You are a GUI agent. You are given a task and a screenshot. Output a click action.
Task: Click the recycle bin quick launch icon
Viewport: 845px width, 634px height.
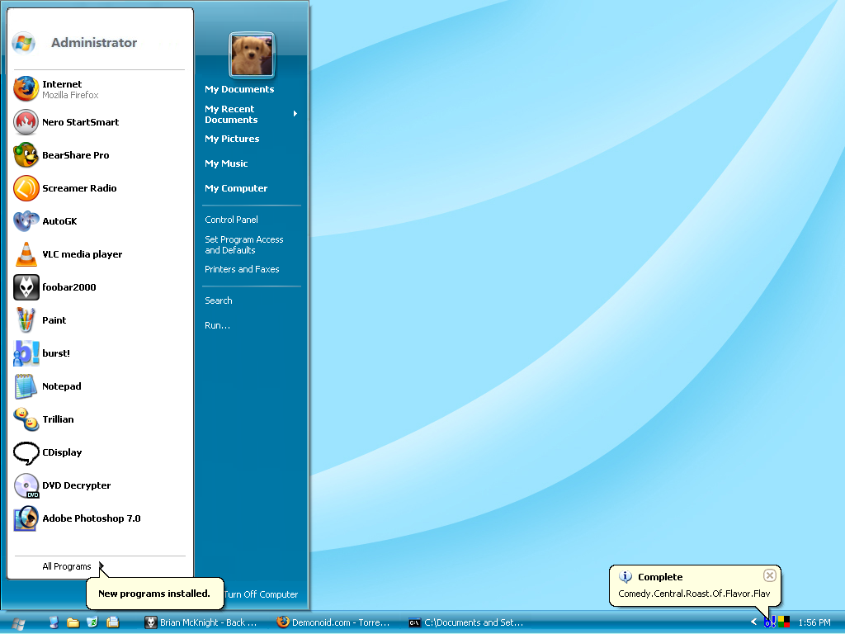pyautogui.click(x=92, y=622)
